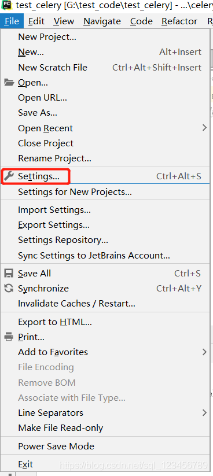The image size is (213, 476).
Task: Click the floppy disk Save All icon
Action: (x=9, y=273)
